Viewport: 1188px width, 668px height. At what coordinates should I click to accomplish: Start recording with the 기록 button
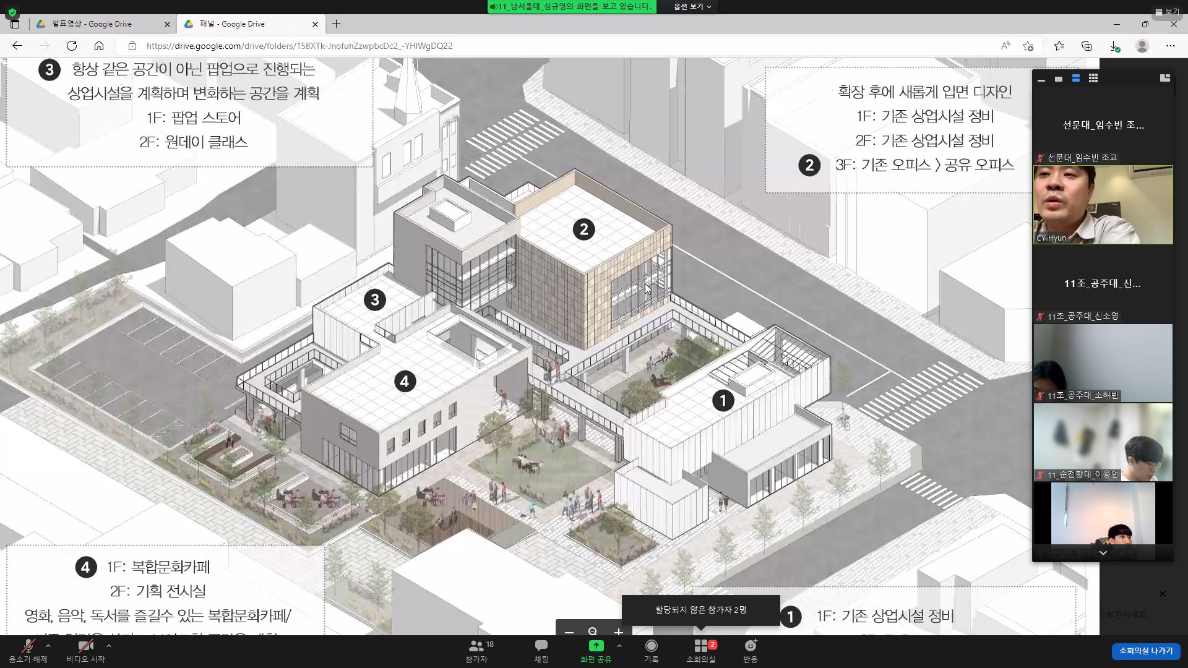[651, 650]
